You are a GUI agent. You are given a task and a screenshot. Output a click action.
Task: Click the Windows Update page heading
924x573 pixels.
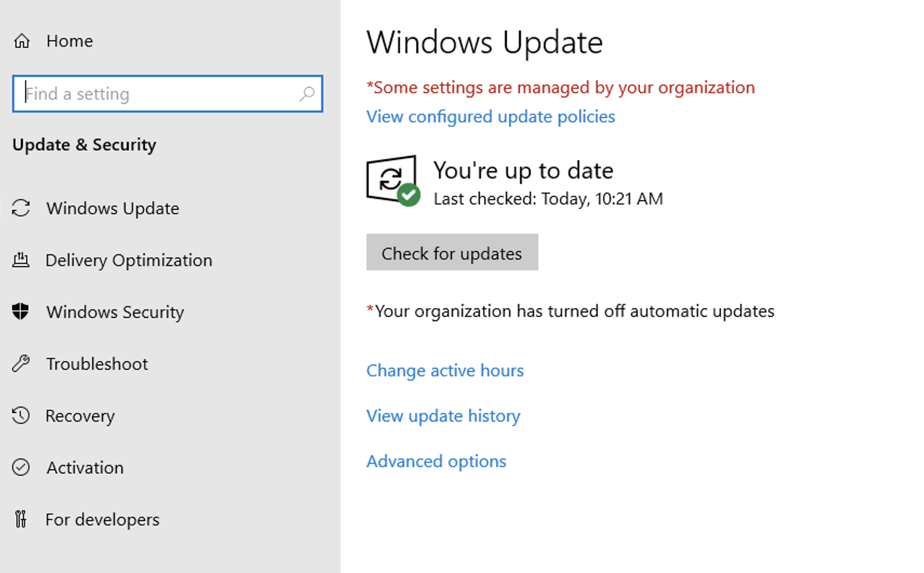click(485, 42)
